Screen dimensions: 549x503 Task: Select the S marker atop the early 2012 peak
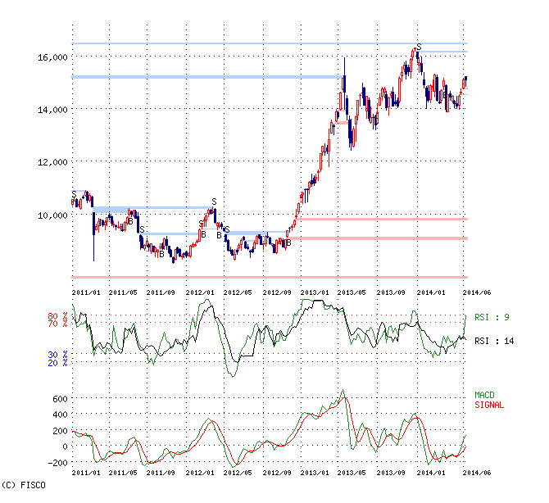[214, 202]
